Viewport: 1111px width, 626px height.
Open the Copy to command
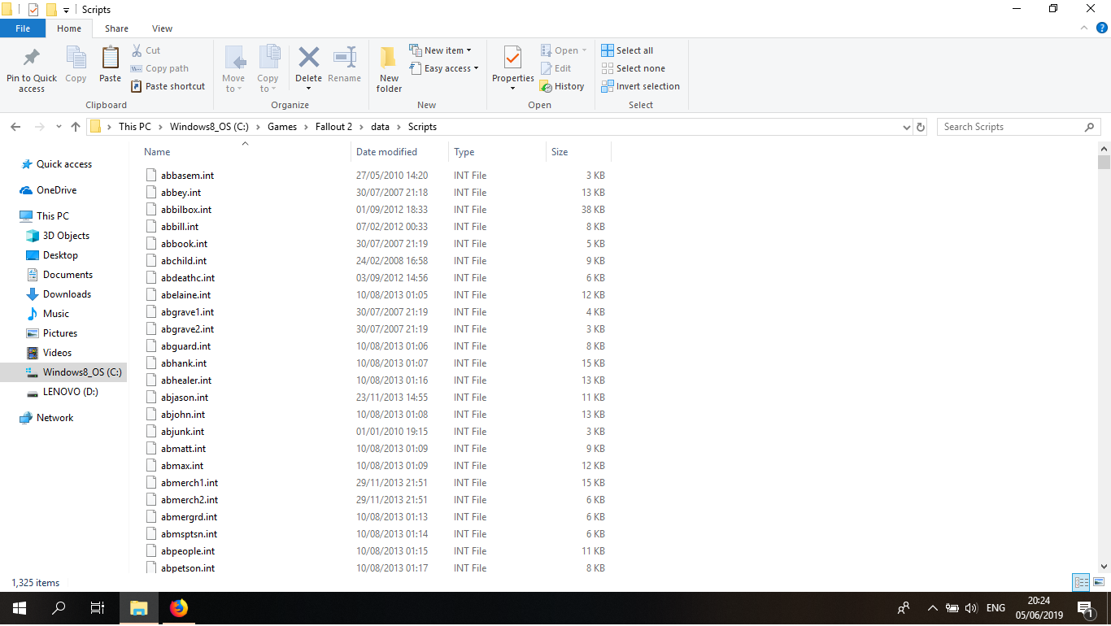pyautogui.click(x=268, y=68)
